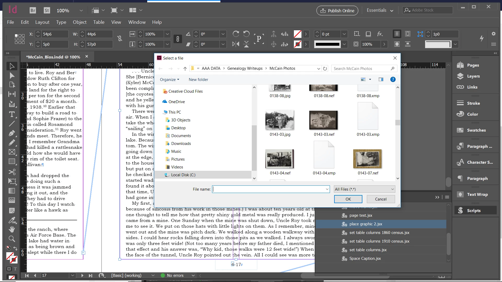Select the 0143-03.jpg thumbnail
The height and width of the screenshot is (282, 502).
point(280,123)
